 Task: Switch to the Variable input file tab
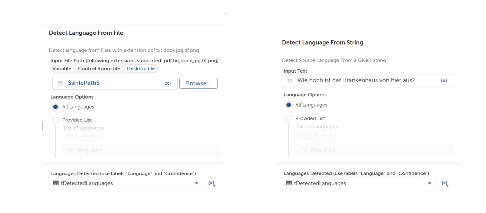pos(62,69)
